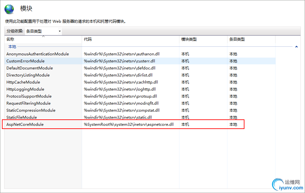Click 本地 entry type in AnonymousAuthenticationModule row
Viewport: 305px width, 193px height.
[233, 54]
